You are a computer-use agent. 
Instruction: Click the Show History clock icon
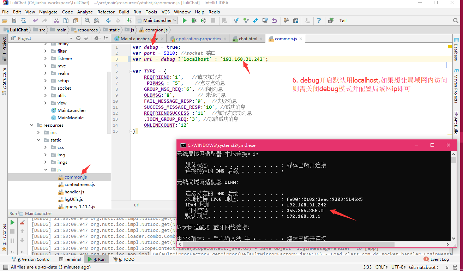265,20
